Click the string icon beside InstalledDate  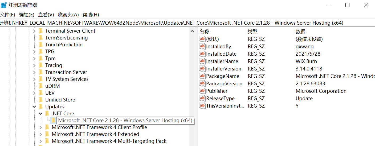click(202, 54)
